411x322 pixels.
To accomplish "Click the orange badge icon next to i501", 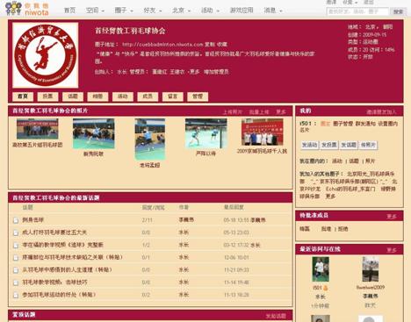I will click(x=326, y=288).
